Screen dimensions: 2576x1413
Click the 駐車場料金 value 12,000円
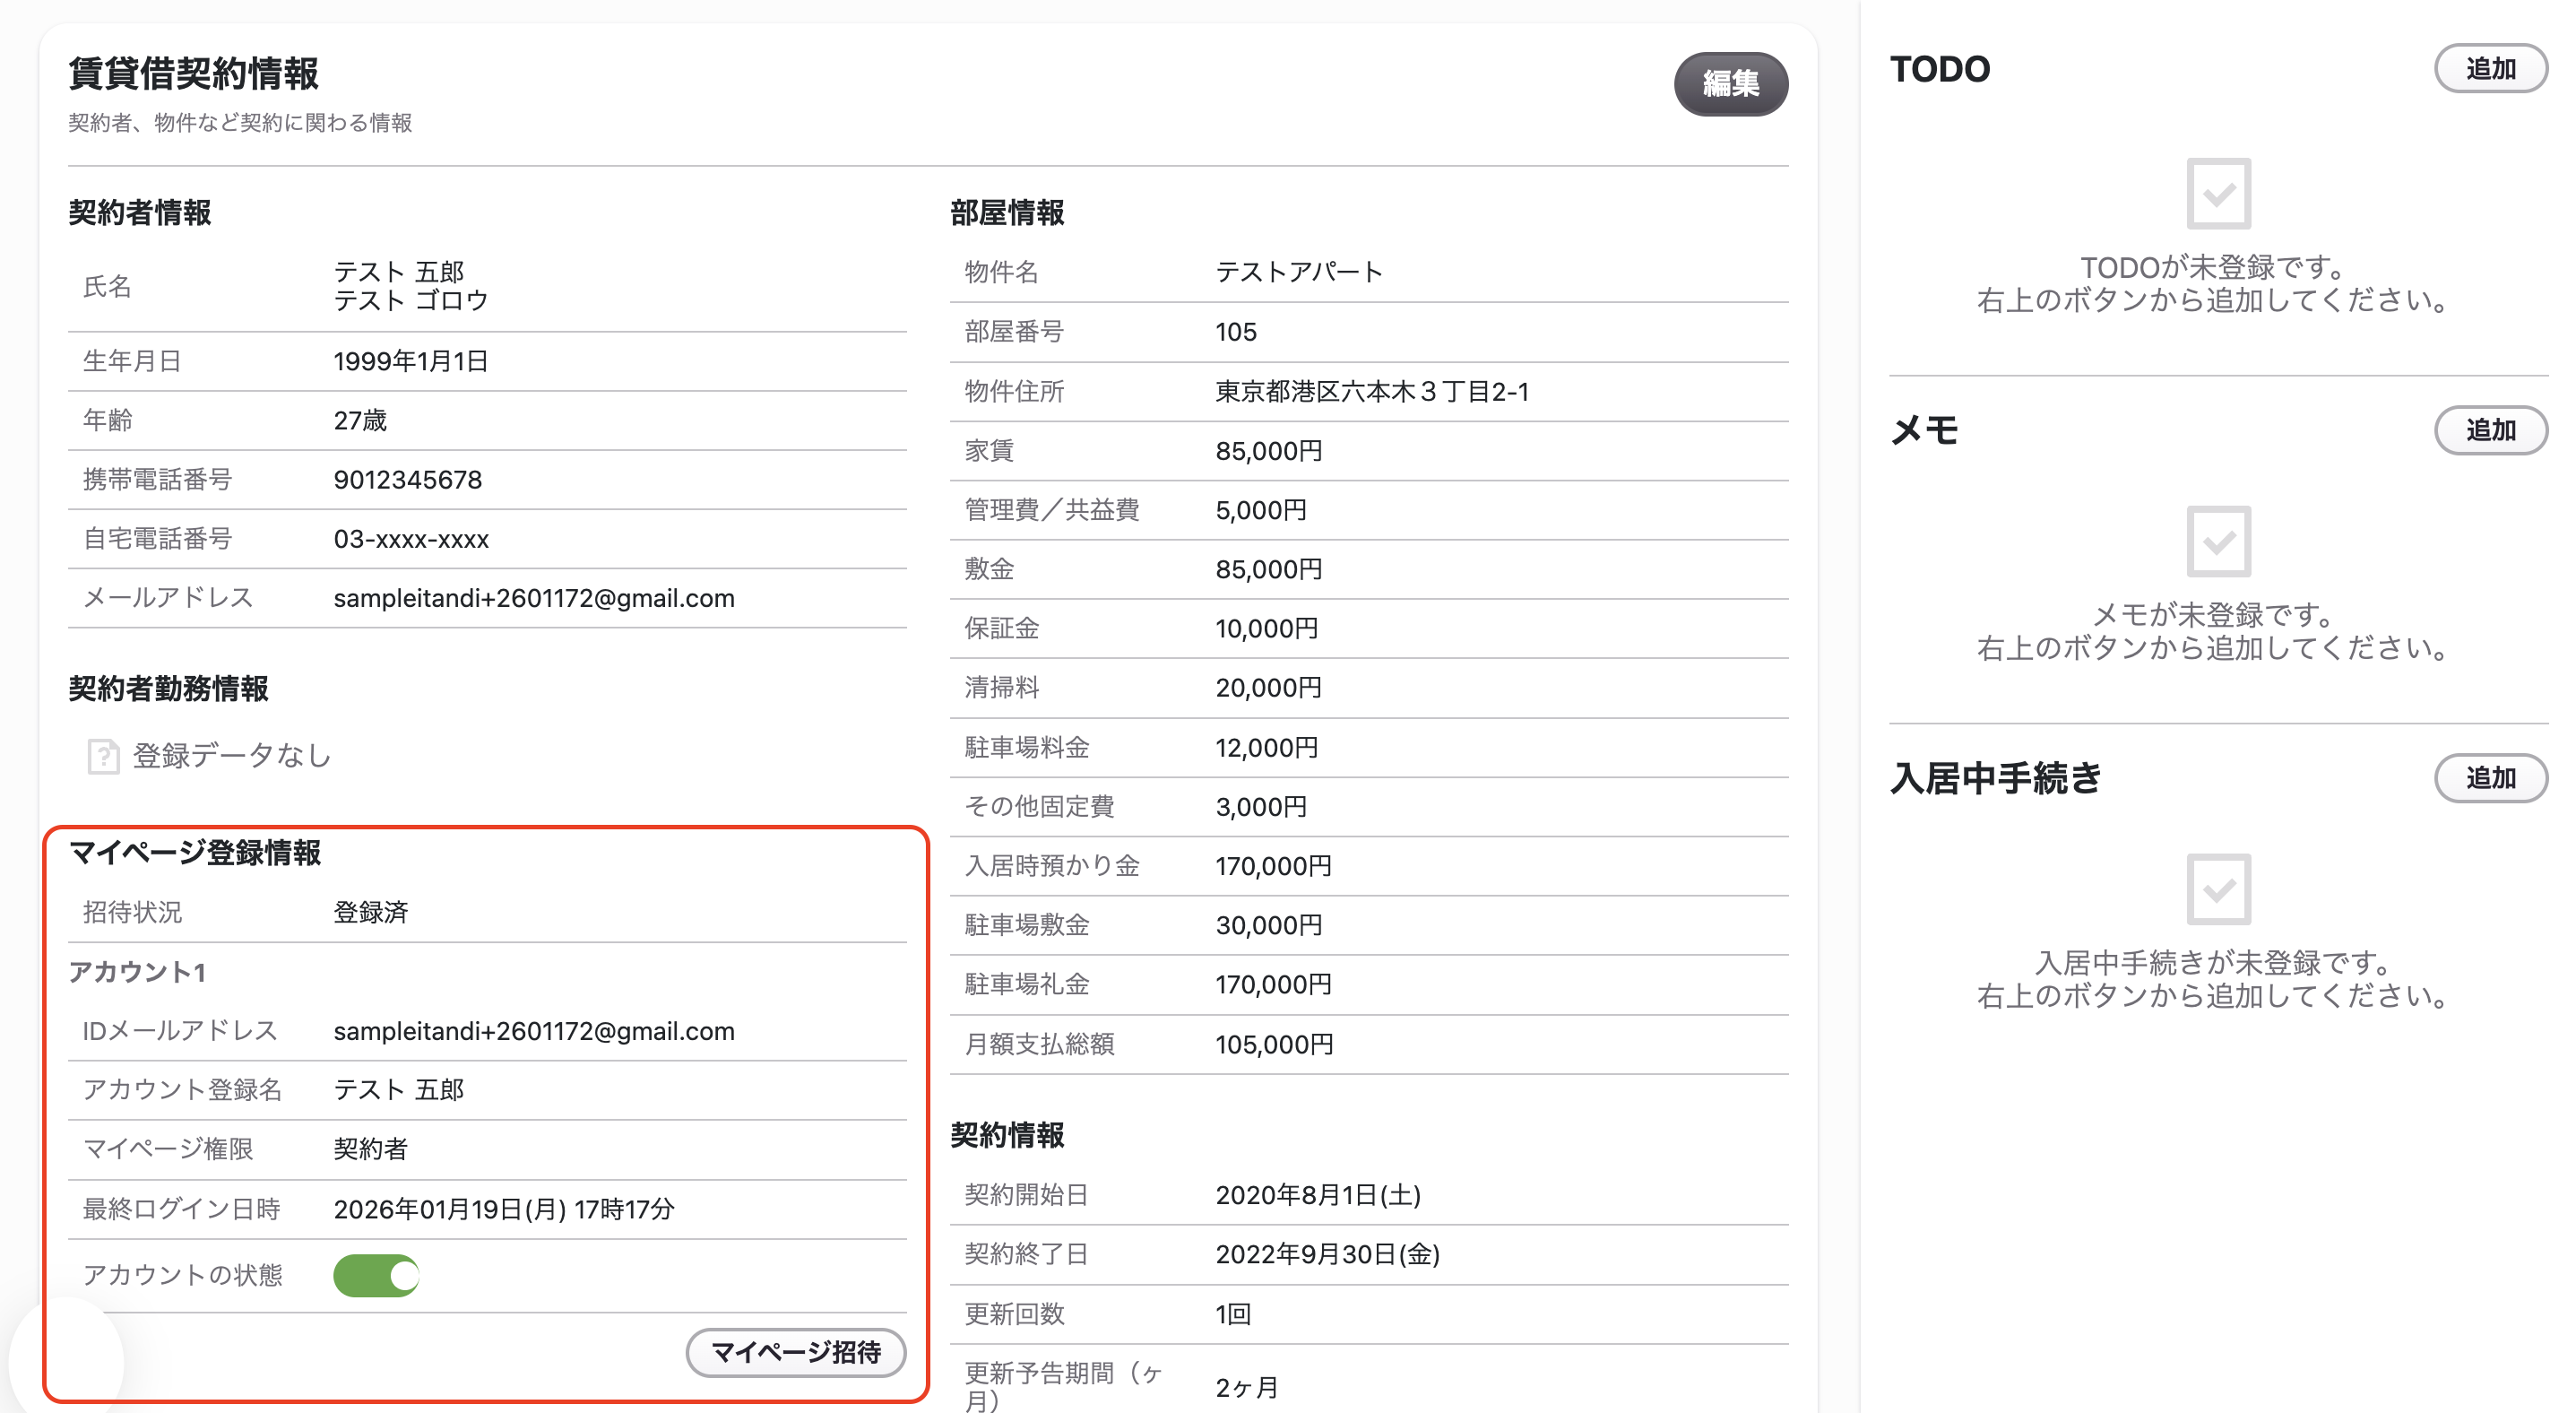1267,747
